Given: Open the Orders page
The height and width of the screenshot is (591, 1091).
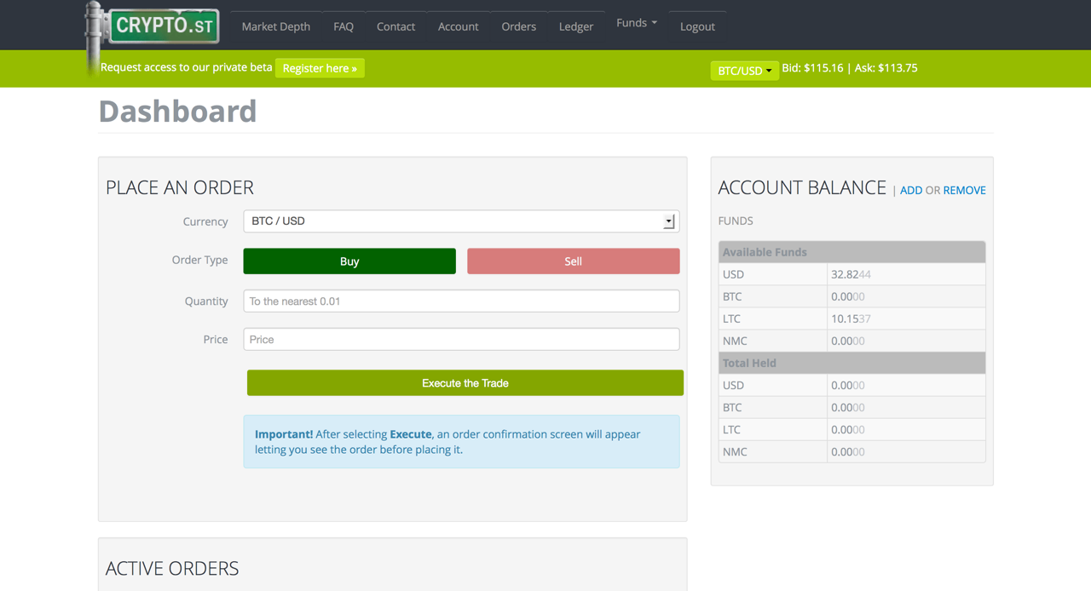Looking at the screenshot, I should pos(518,26).
